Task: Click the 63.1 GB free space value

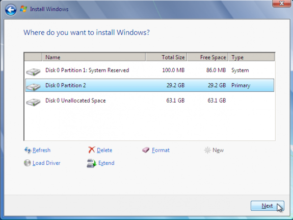Action: click(x=217, y=101)
